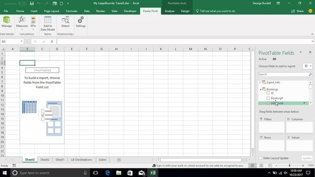
Task: Click the field Search box
Action: (x=283, y=74)
